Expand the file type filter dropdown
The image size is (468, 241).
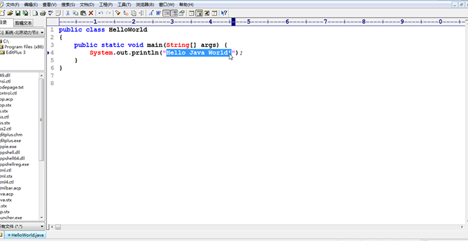[41, 227]
